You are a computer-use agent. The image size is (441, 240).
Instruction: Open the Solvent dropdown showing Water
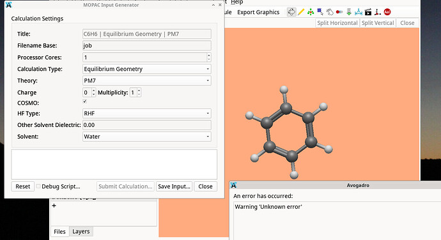(x=147, y=137)
